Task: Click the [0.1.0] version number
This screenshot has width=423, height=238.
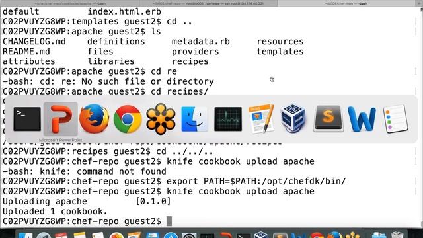Action: coord(153,201)
